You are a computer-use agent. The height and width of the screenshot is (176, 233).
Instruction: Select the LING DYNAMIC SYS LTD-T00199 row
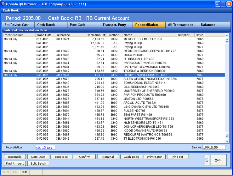click(114, 107)
